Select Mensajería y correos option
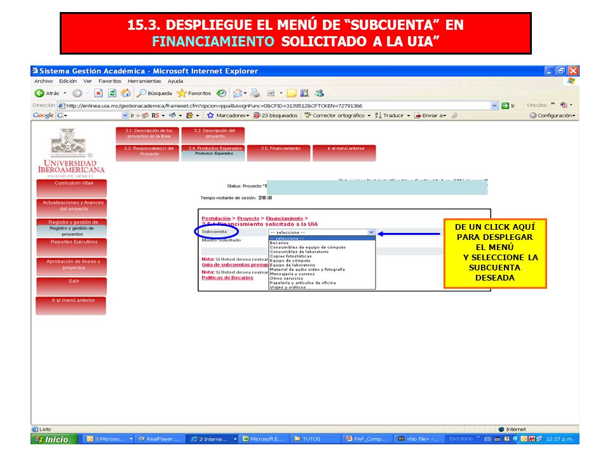This screenshot has height=457, width=610. pyautogui.click(x=322, y=274)
